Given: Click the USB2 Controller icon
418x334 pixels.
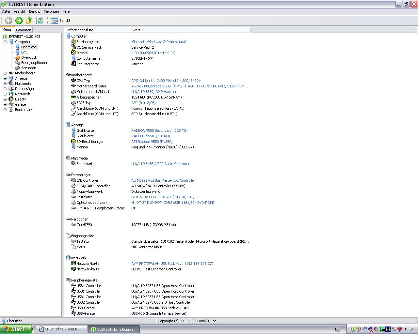Looking at the screenshot, I should coord(73,302).
